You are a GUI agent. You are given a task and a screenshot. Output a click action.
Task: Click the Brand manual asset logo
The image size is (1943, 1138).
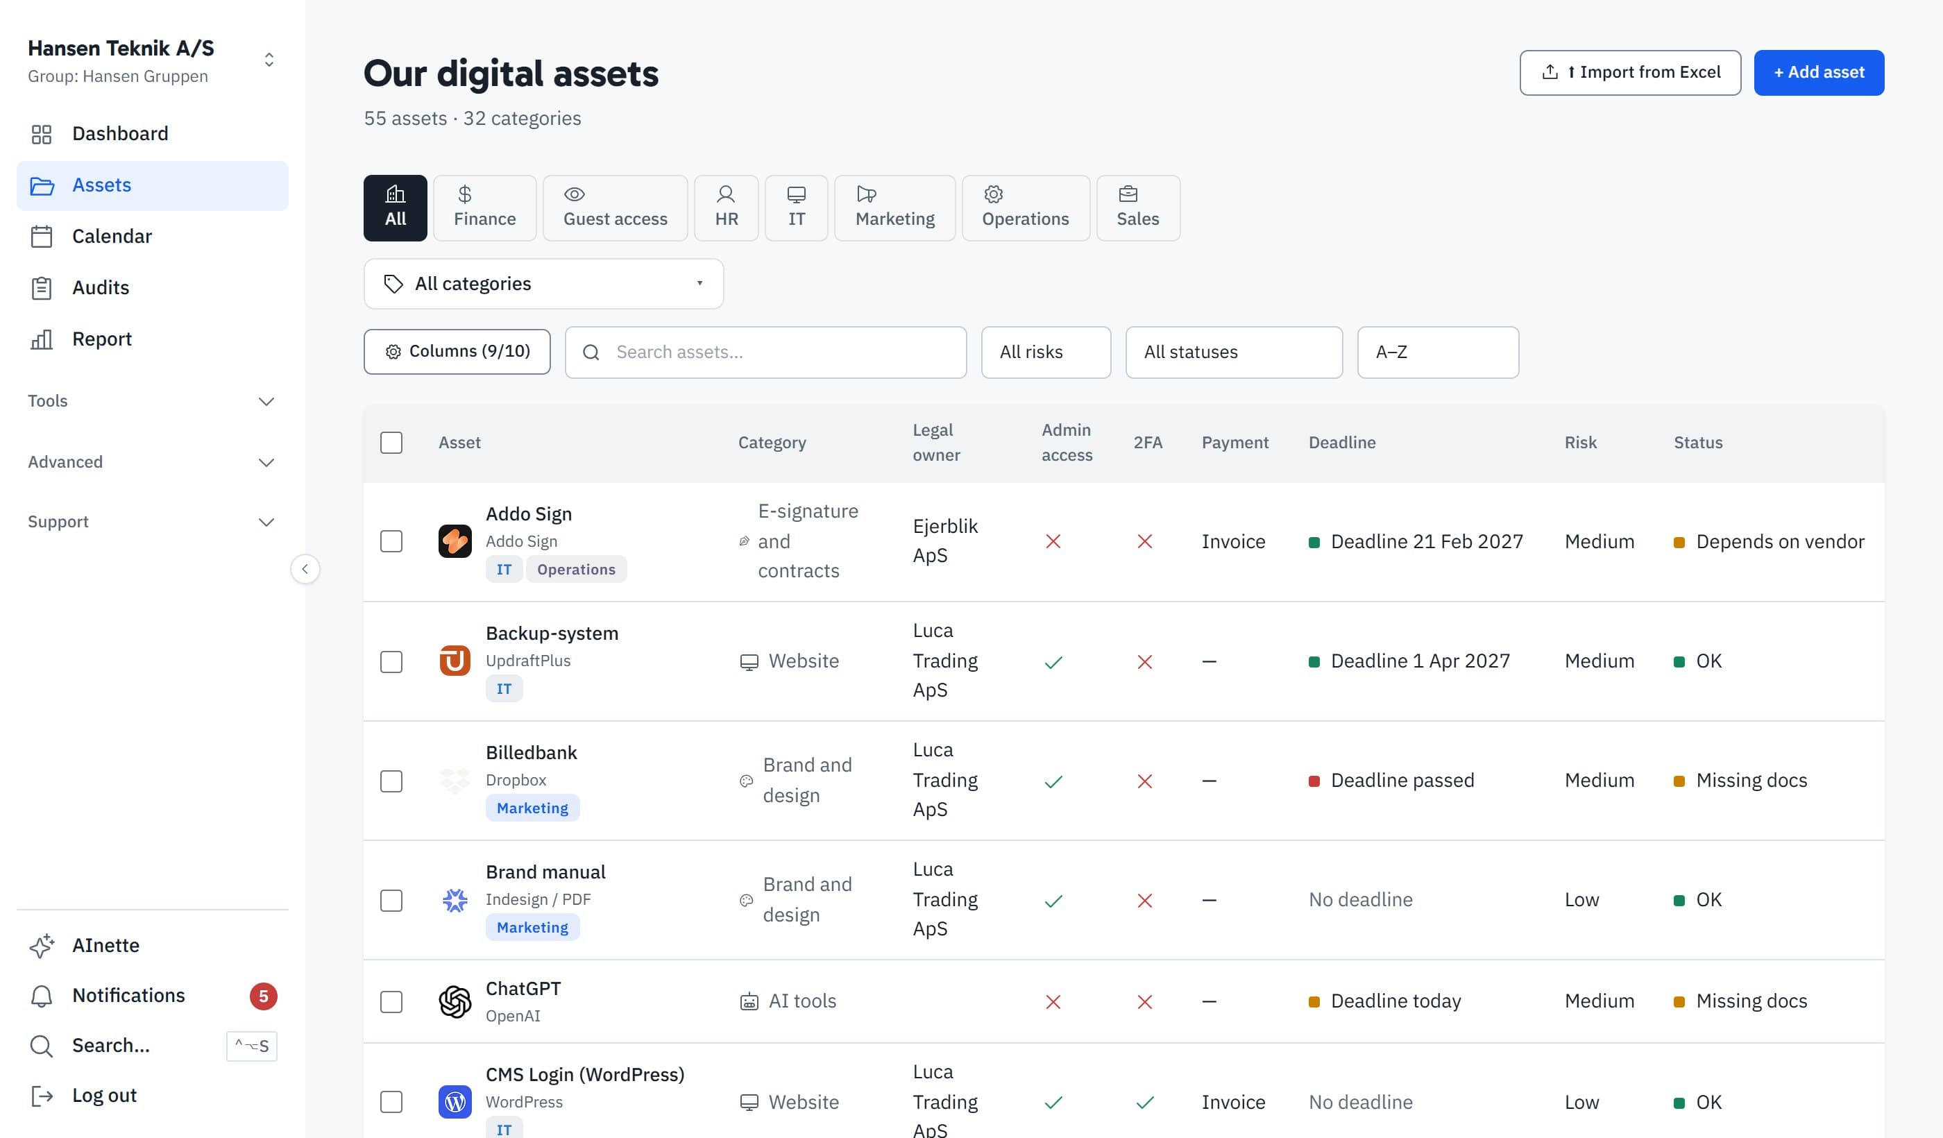(455, 900)
